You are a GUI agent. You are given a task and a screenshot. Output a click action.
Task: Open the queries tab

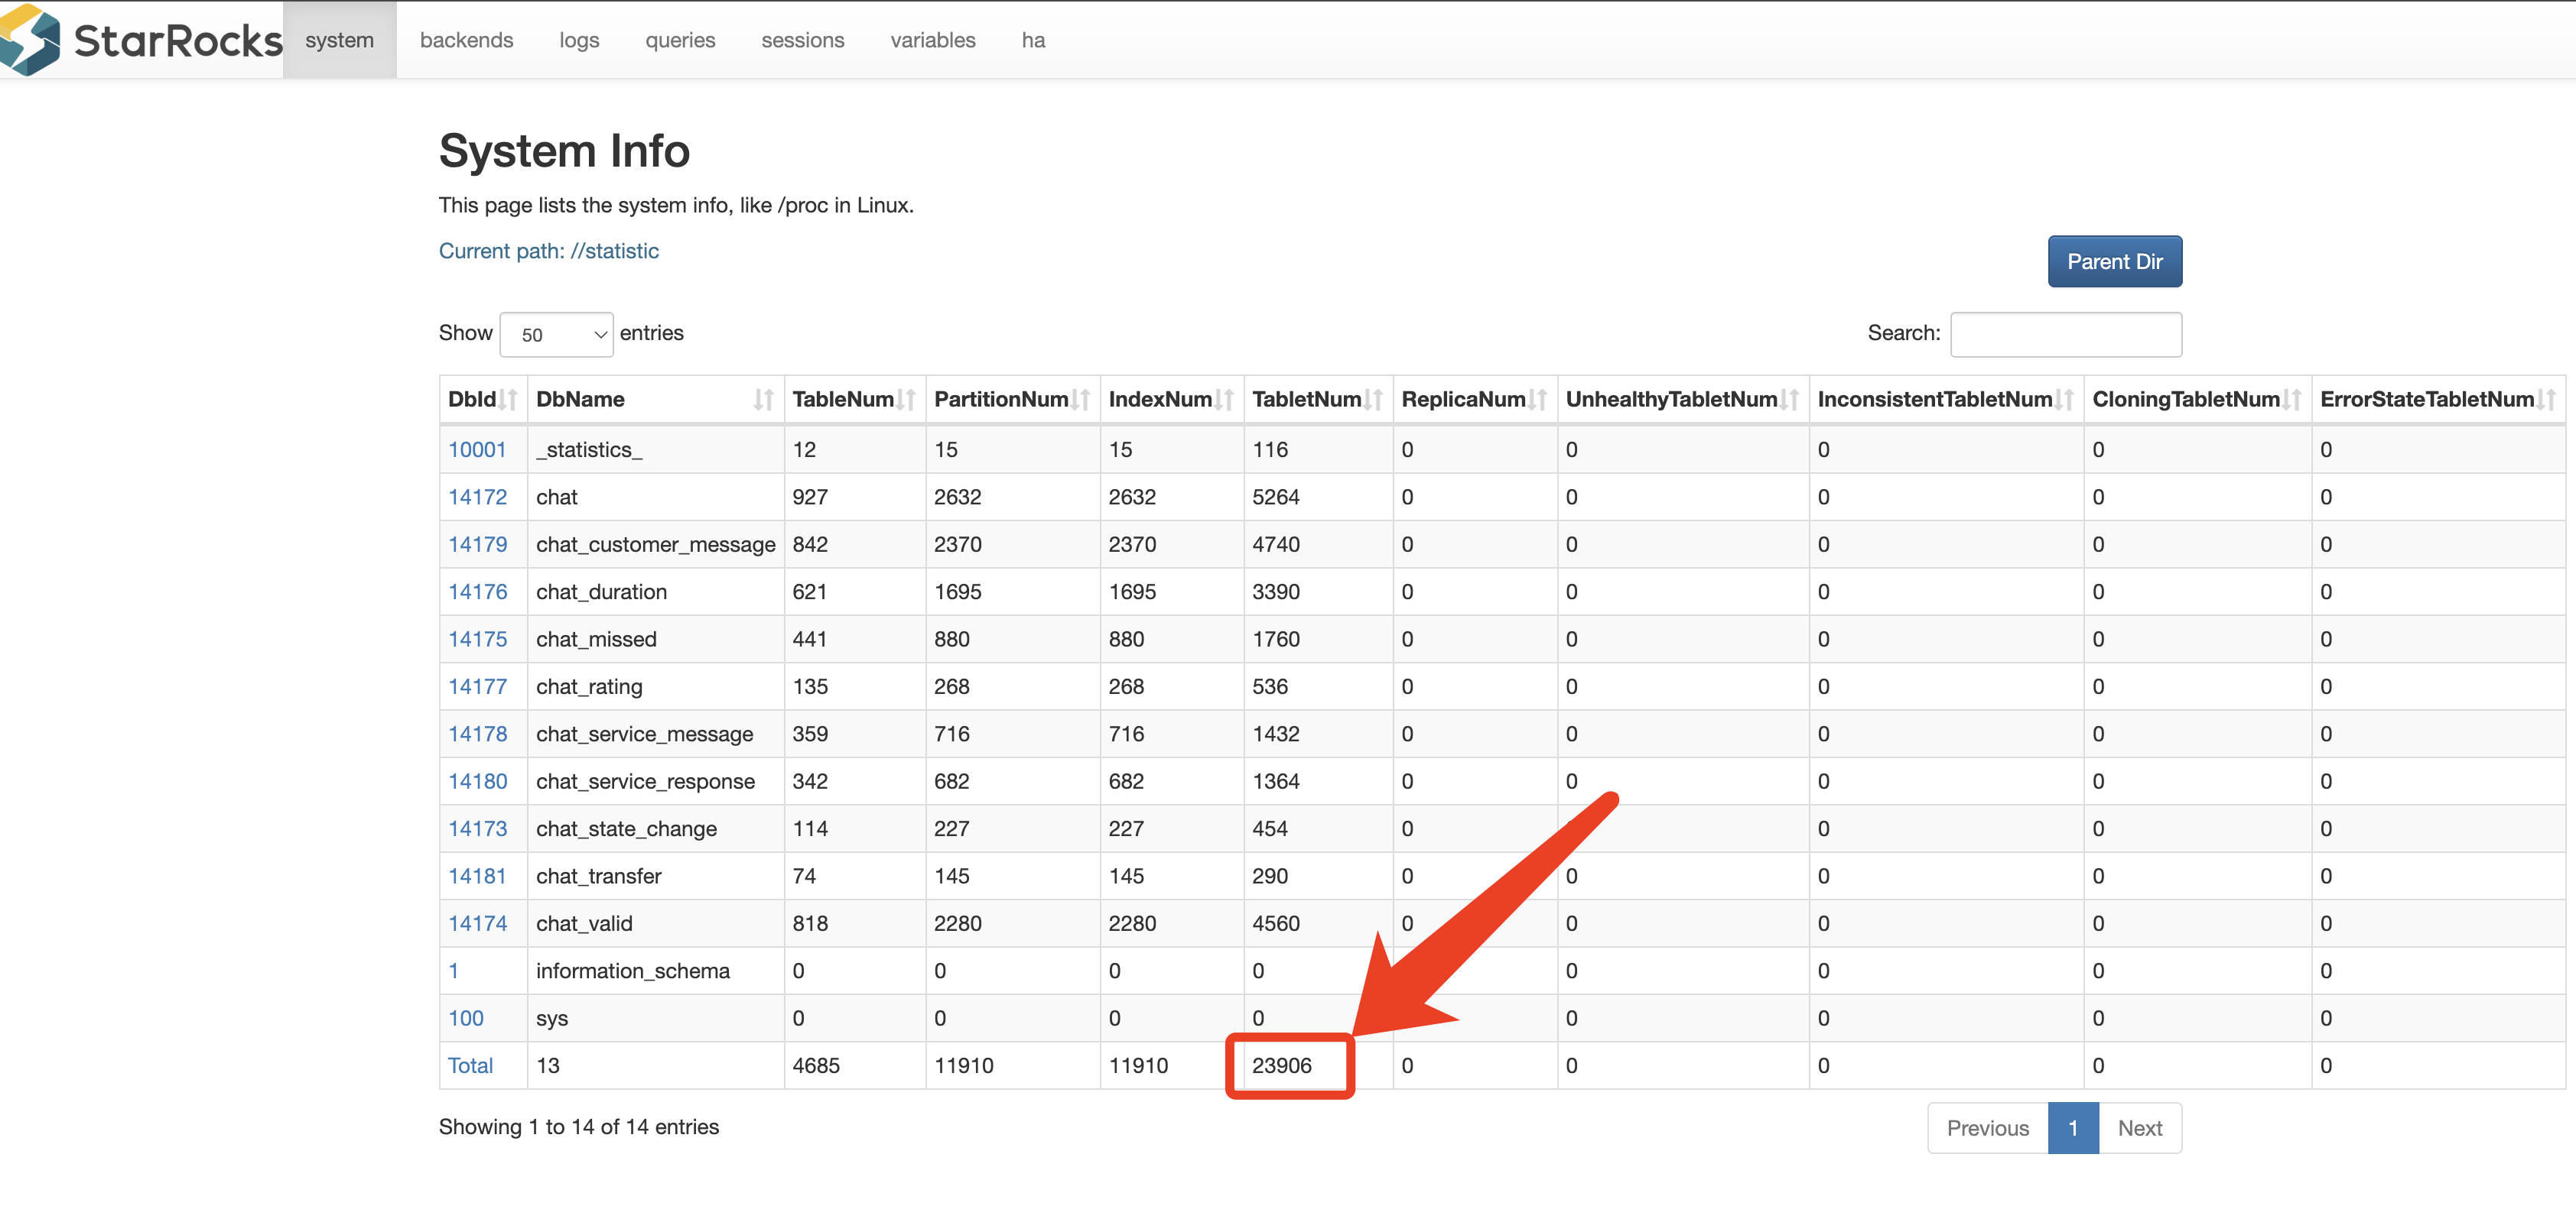coord(680,40)
